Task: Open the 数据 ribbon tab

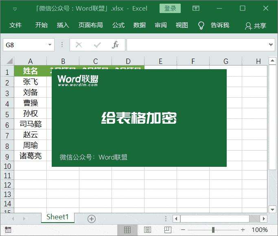Action: point(140,25)
